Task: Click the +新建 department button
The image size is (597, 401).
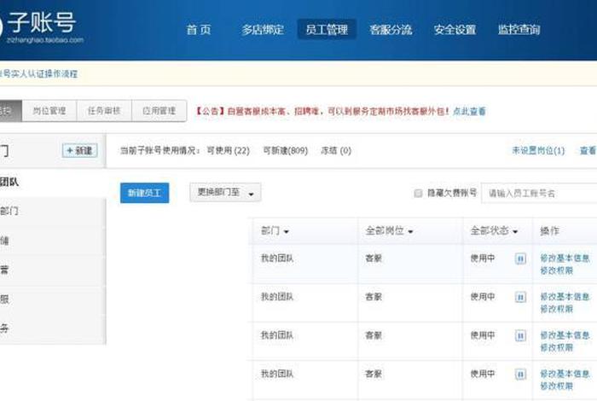Action: pyautogui.click(x=80, y=150)
